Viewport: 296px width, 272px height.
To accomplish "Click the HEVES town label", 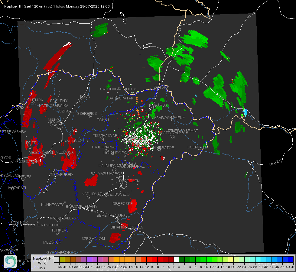I will coord(25,177).
